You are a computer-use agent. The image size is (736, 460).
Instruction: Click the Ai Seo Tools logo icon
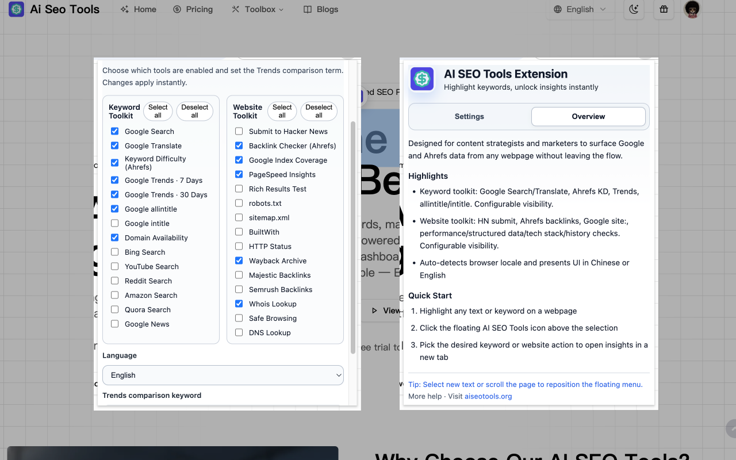(x=17, y=9)
